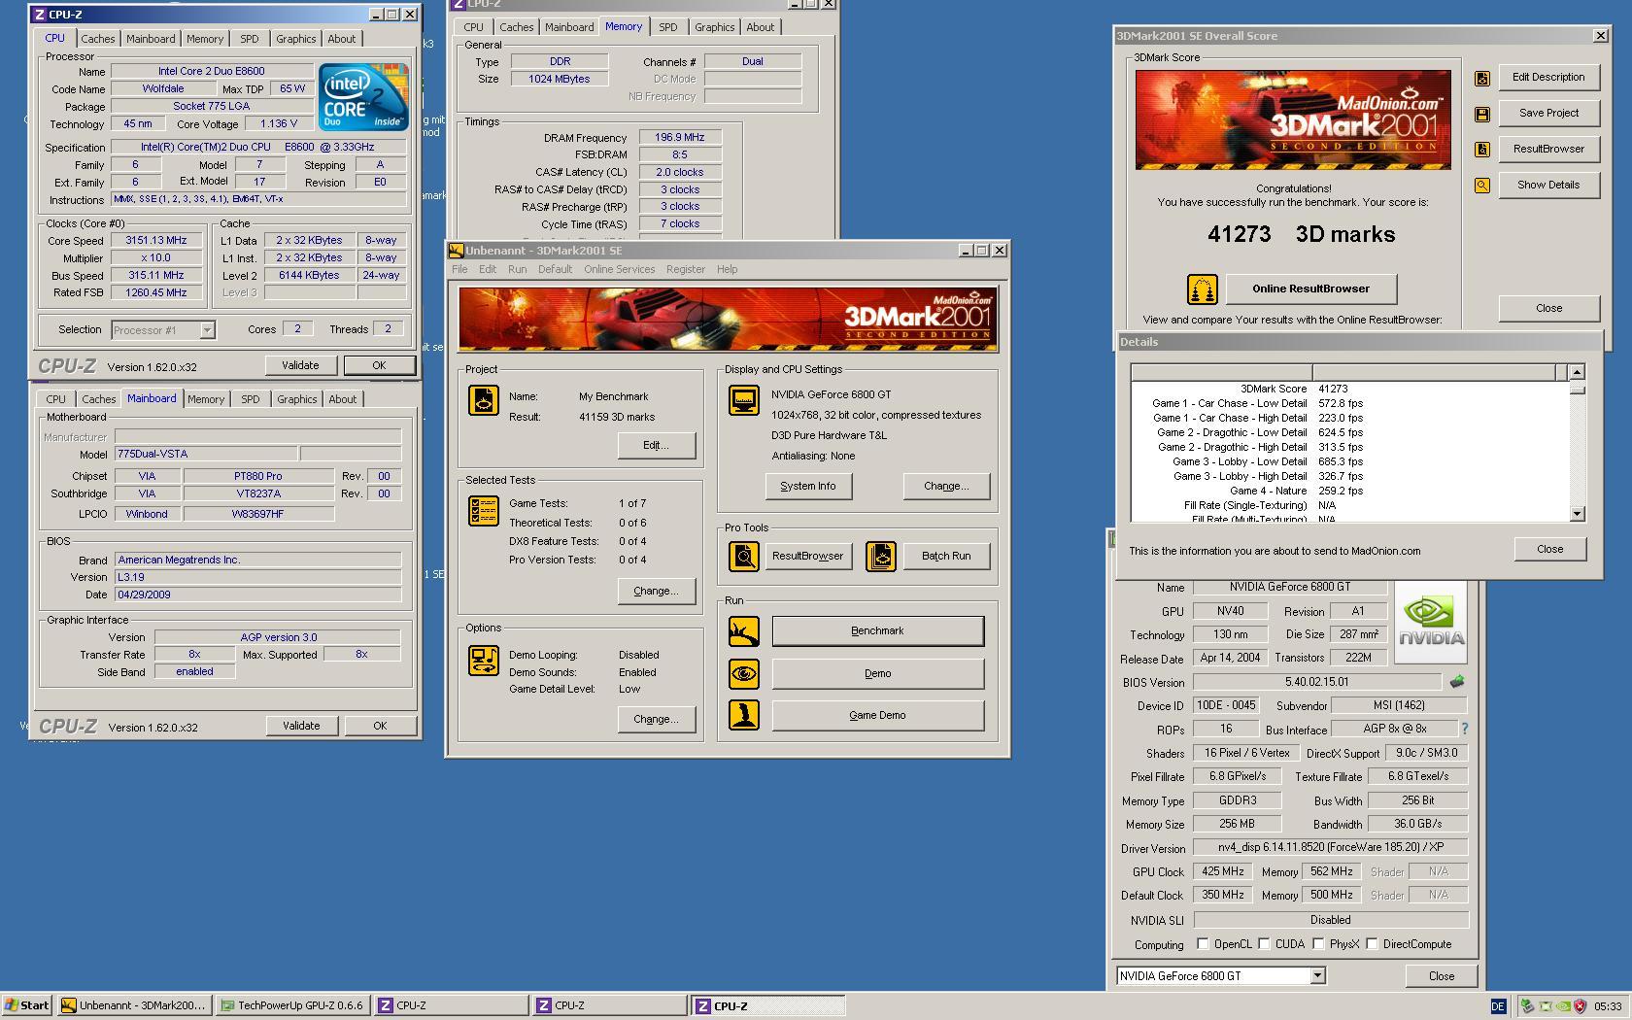Image resolution: width=1632 pixels, height=1020 pixels.
Task: Open the TechPowerUp GPU-Z taskbar item
Action: point(292,1005)
